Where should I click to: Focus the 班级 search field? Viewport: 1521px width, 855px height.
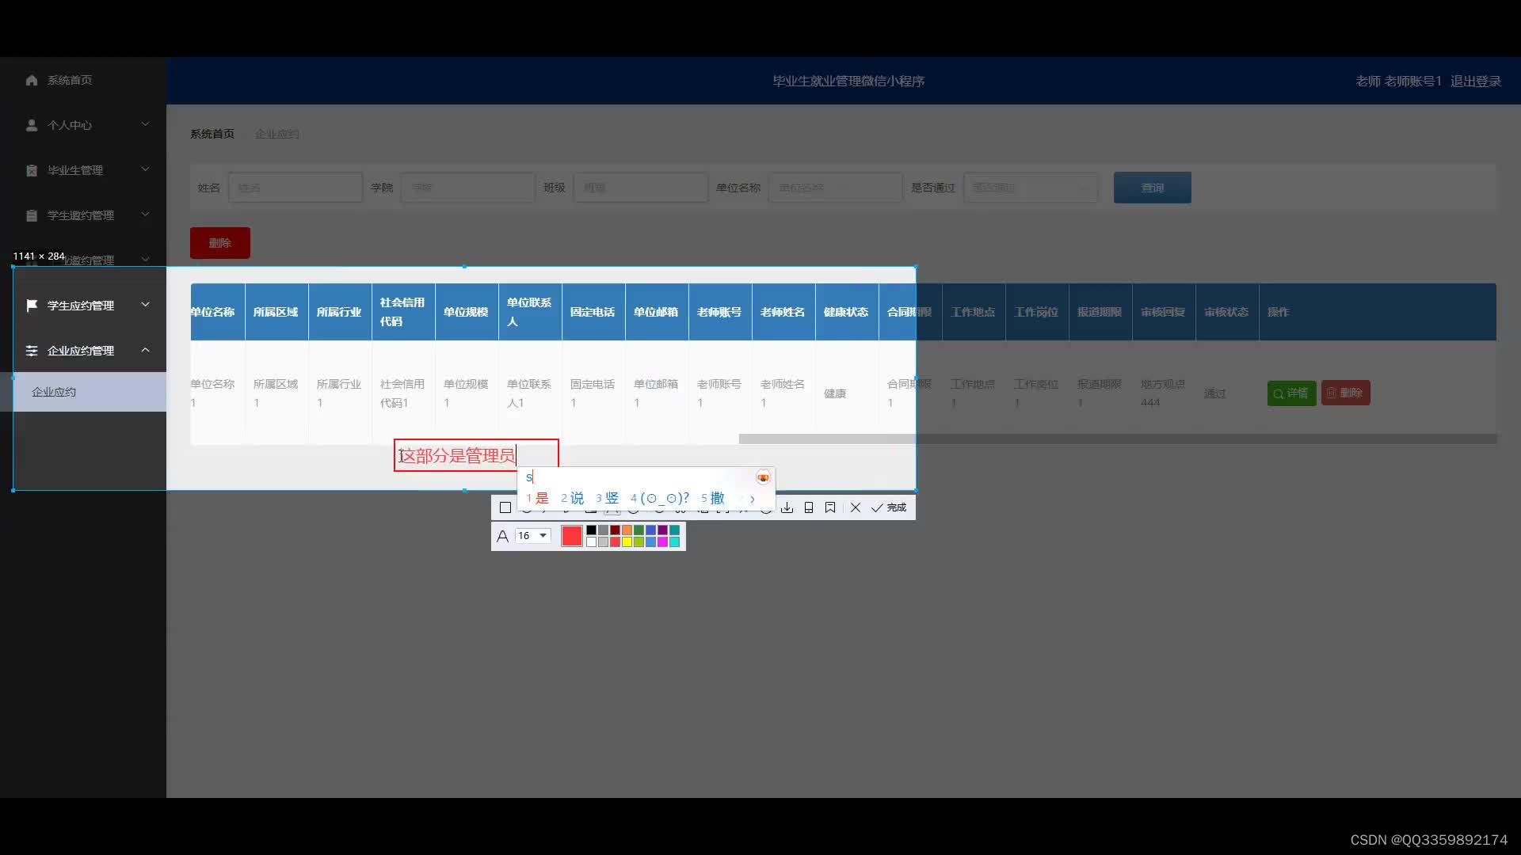point(640,188)
